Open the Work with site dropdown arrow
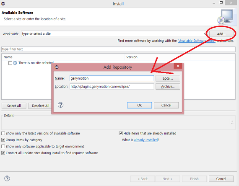Image resolution: width=239 pixels, height=186 pixels. click(205, 34)
